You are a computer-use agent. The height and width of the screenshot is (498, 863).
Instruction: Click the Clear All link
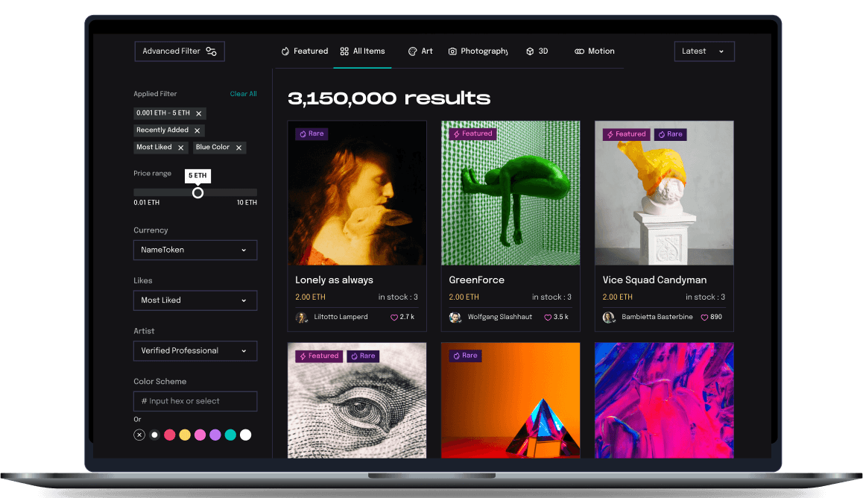(243, 94)
